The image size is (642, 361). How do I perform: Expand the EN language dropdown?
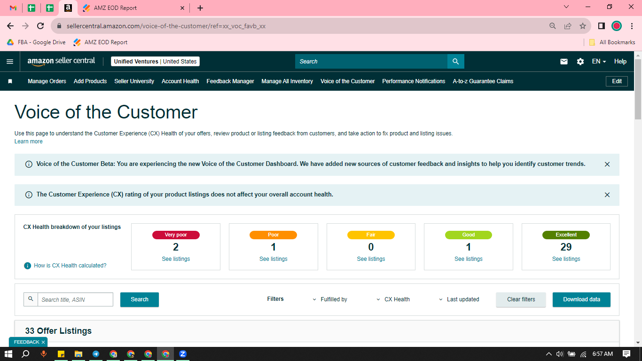point(599,62)
